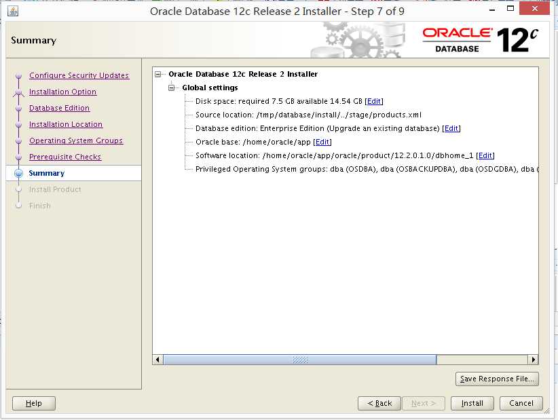The width and height of the screenshot is (558, 420).
Task: Click the Finish step label
Action: [40, 206]
